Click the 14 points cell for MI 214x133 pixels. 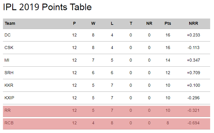click(168, 60)
